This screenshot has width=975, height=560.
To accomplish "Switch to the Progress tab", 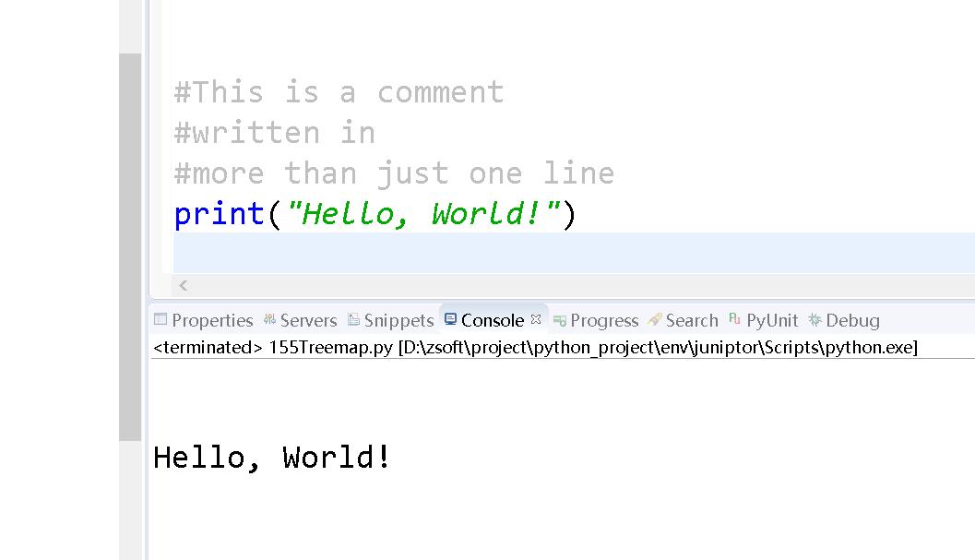I will point(604,320).
